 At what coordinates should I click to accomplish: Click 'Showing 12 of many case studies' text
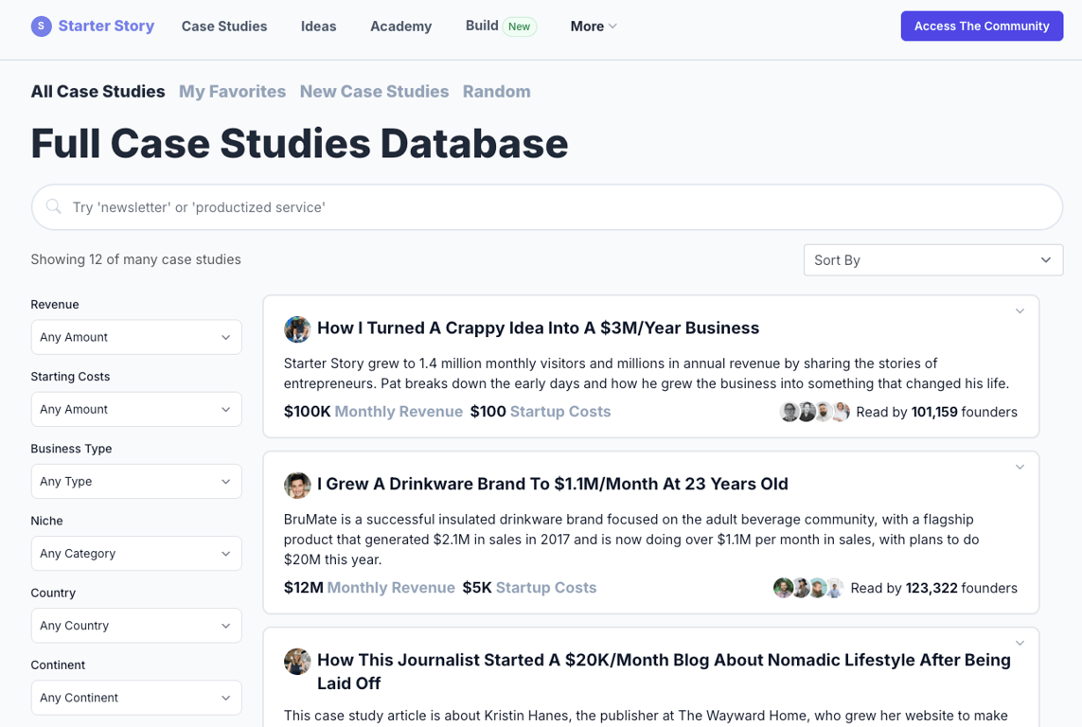136,259
